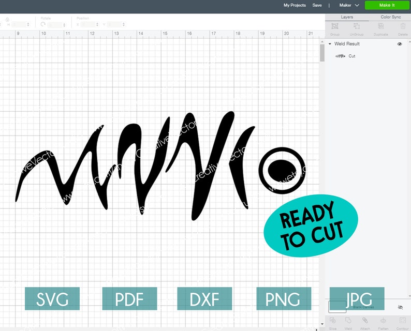Click the Rotate angle input field
The height and width of the screenshot is (331, 411).
pos(55,25)
